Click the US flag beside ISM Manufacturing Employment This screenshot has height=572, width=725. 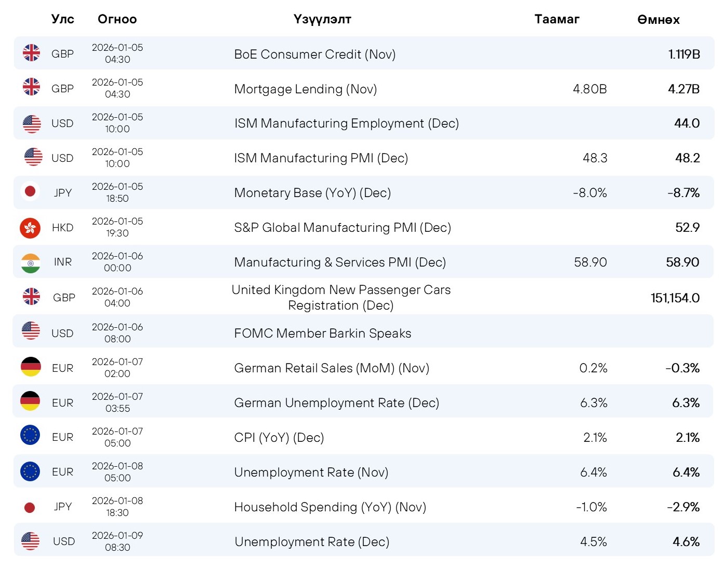tap(32, 124)
